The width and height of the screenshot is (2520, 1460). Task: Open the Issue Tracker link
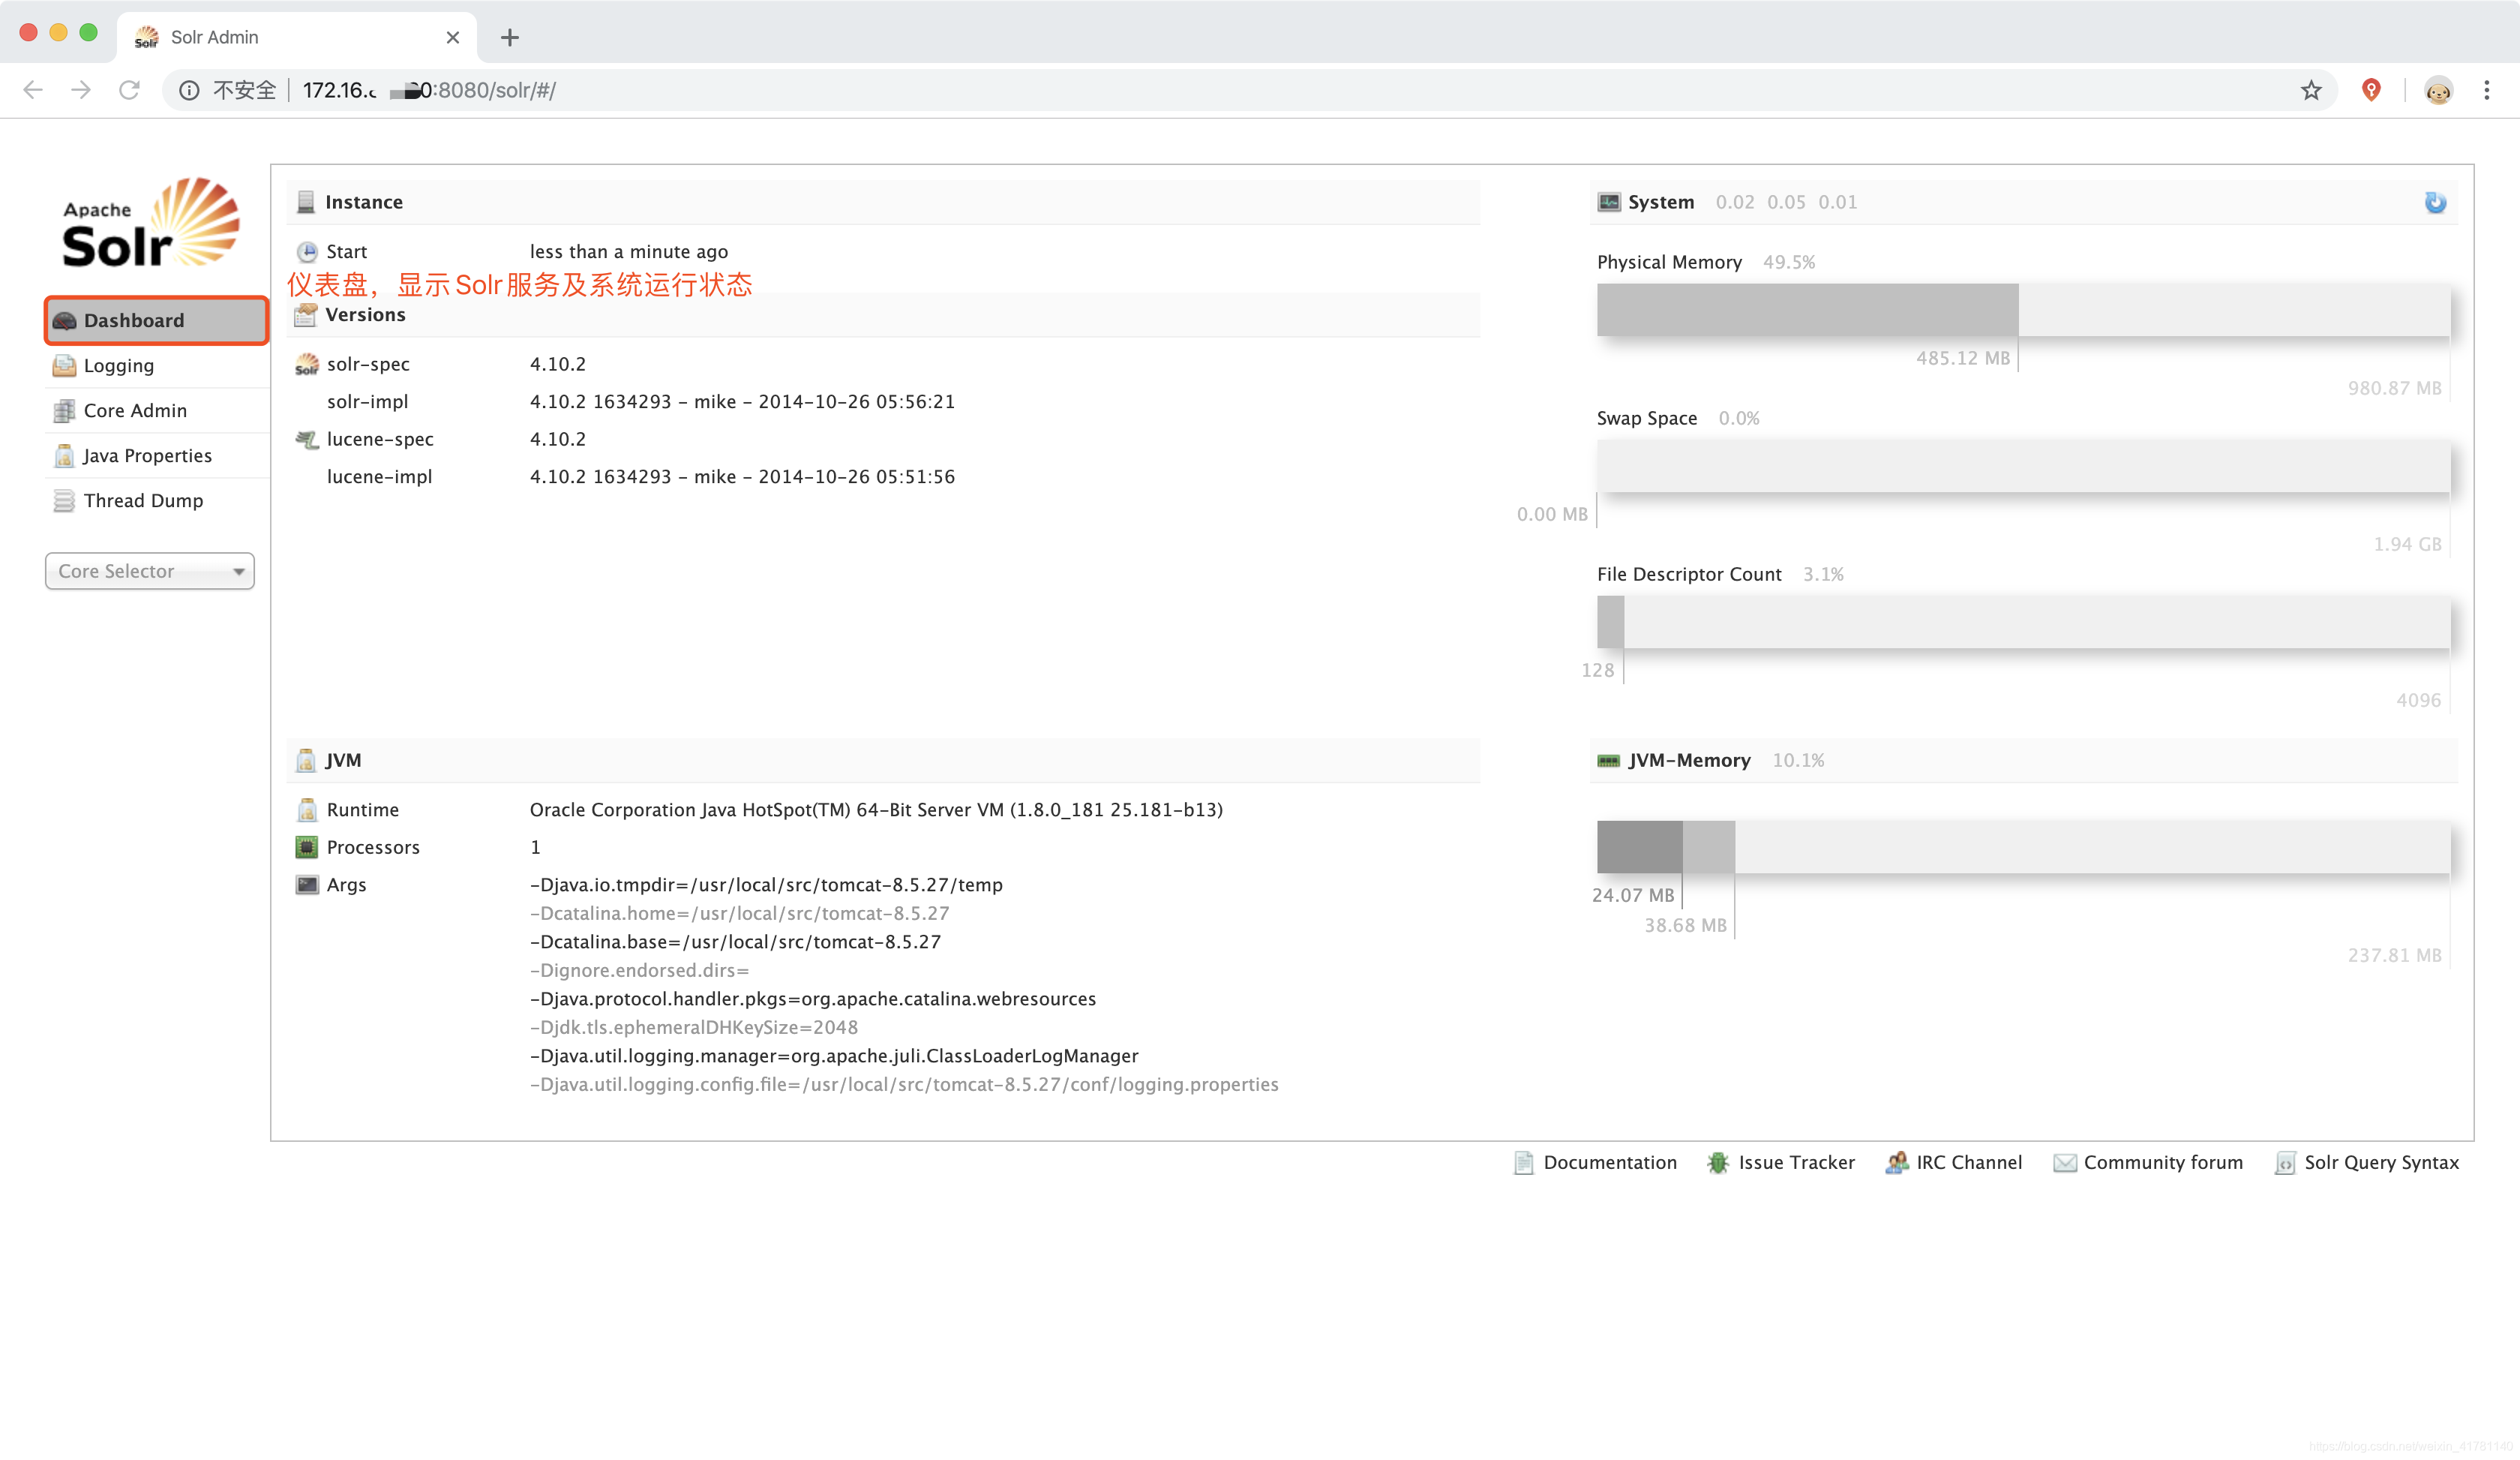pyautogui.click(x=1781, y=1162)
